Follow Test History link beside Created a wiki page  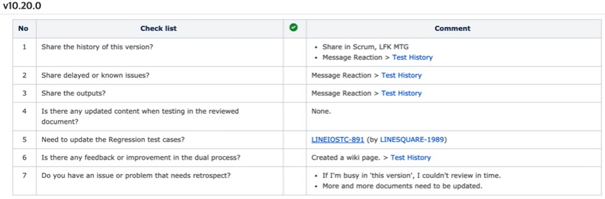tap(411, 158)
